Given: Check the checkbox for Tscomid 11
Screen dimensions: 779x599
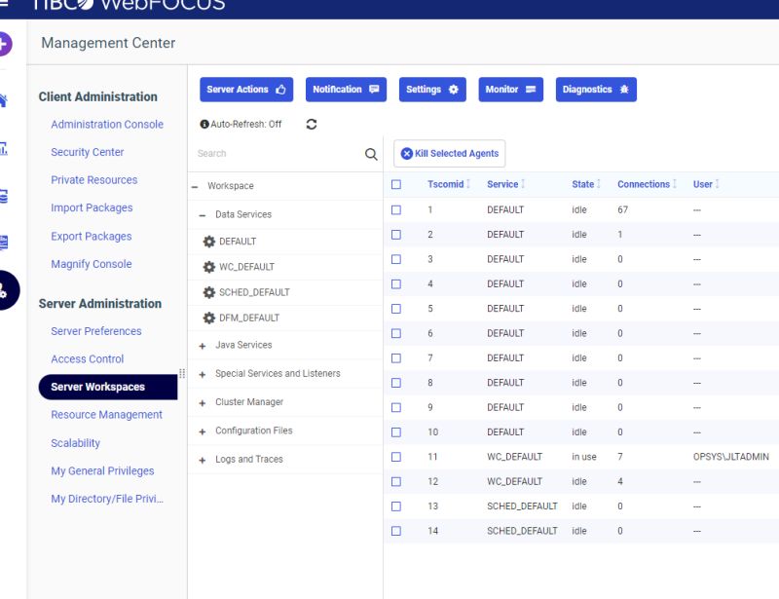Looking at the screenshot, I should [x=395, y=456].
